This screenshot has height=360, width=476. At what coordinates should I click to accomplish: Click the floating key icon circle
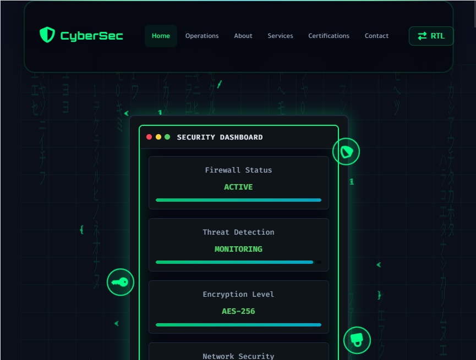click(x=121, y=282)
